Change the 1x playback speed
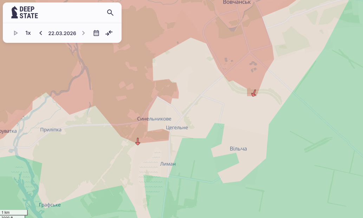Screen dimensions: 363x218 click(x=28, y=33)
